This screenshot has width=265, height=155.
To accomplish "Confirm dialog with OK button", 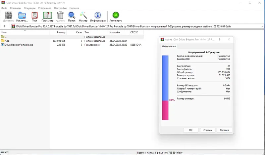I will [191, 130].
